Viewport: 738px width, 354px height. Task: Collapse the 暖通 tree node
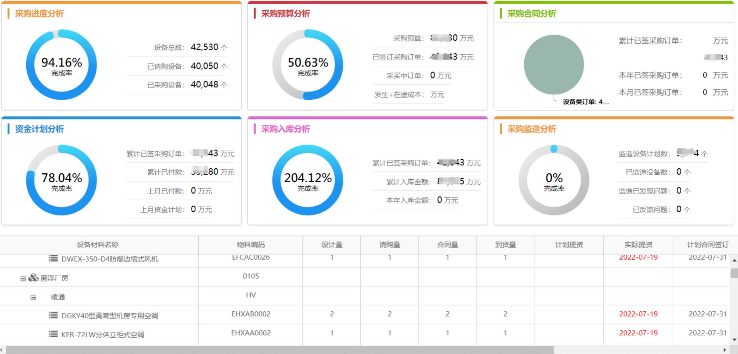[x=33, y=297]
